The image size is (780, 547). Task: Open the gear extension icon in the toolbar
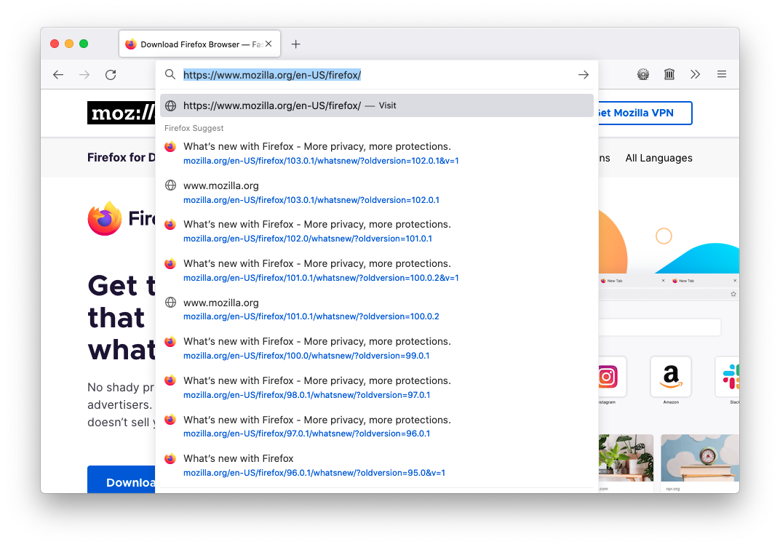click(643, 75)
